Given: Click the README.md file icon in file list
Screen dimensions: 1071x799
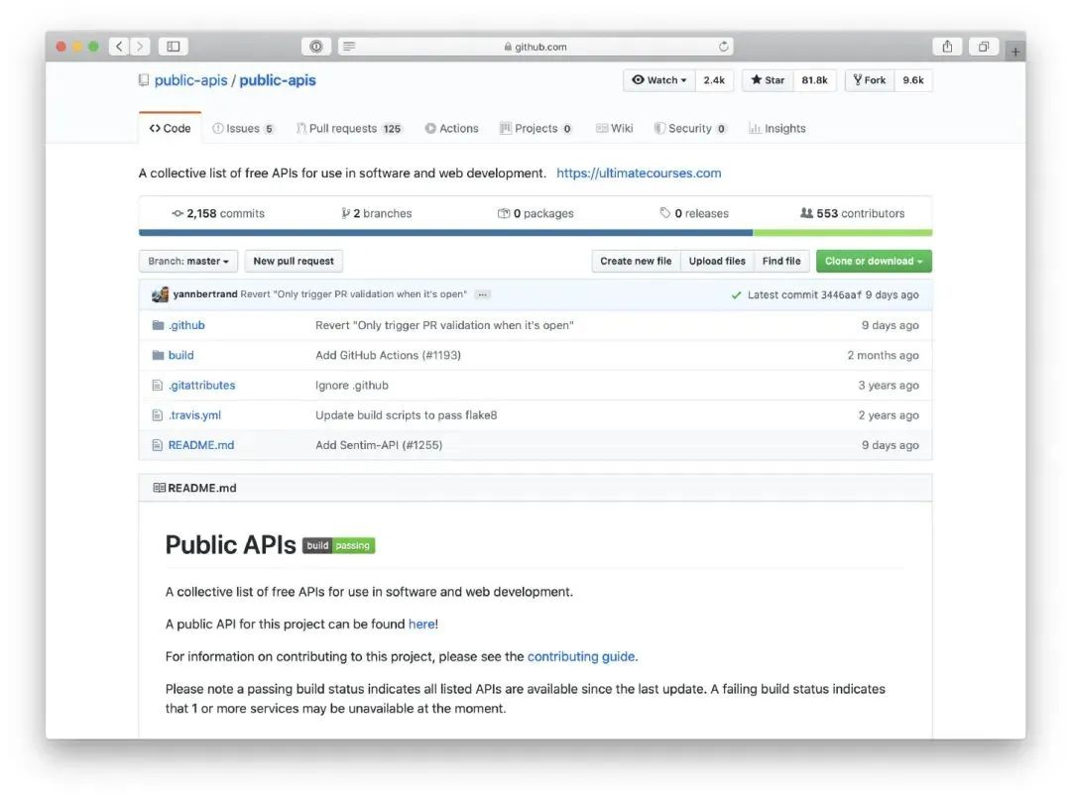Looking at the screenshot, I should point(157,445).
